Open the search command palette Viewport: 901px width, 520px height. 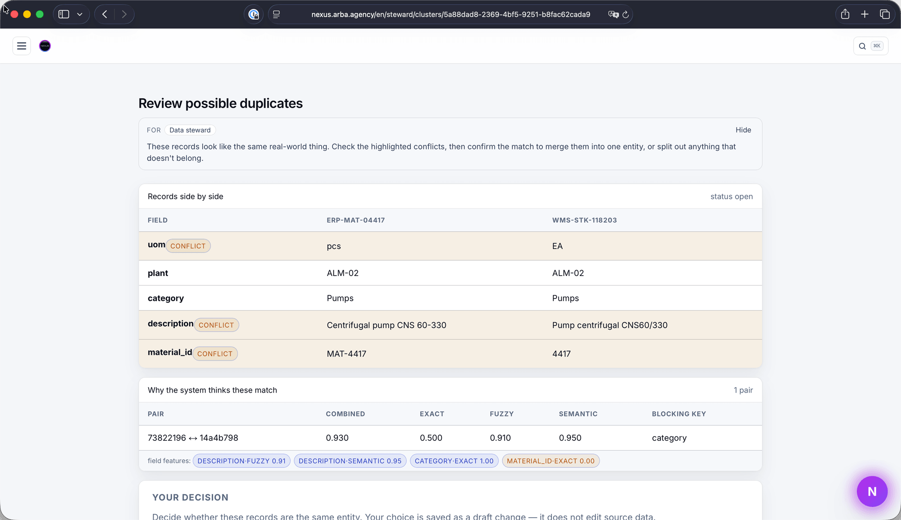pyautogui.click(x=871, y=46)
